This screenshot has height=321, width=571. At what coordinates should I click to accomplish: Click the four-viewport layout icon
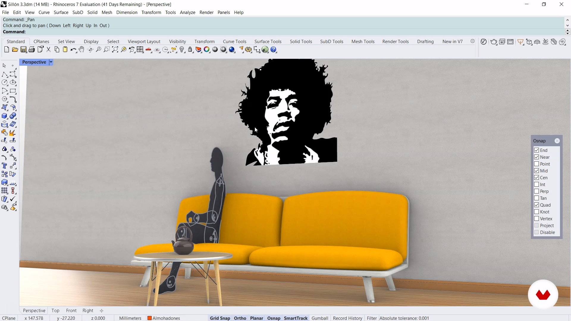(x=140, y=50)
